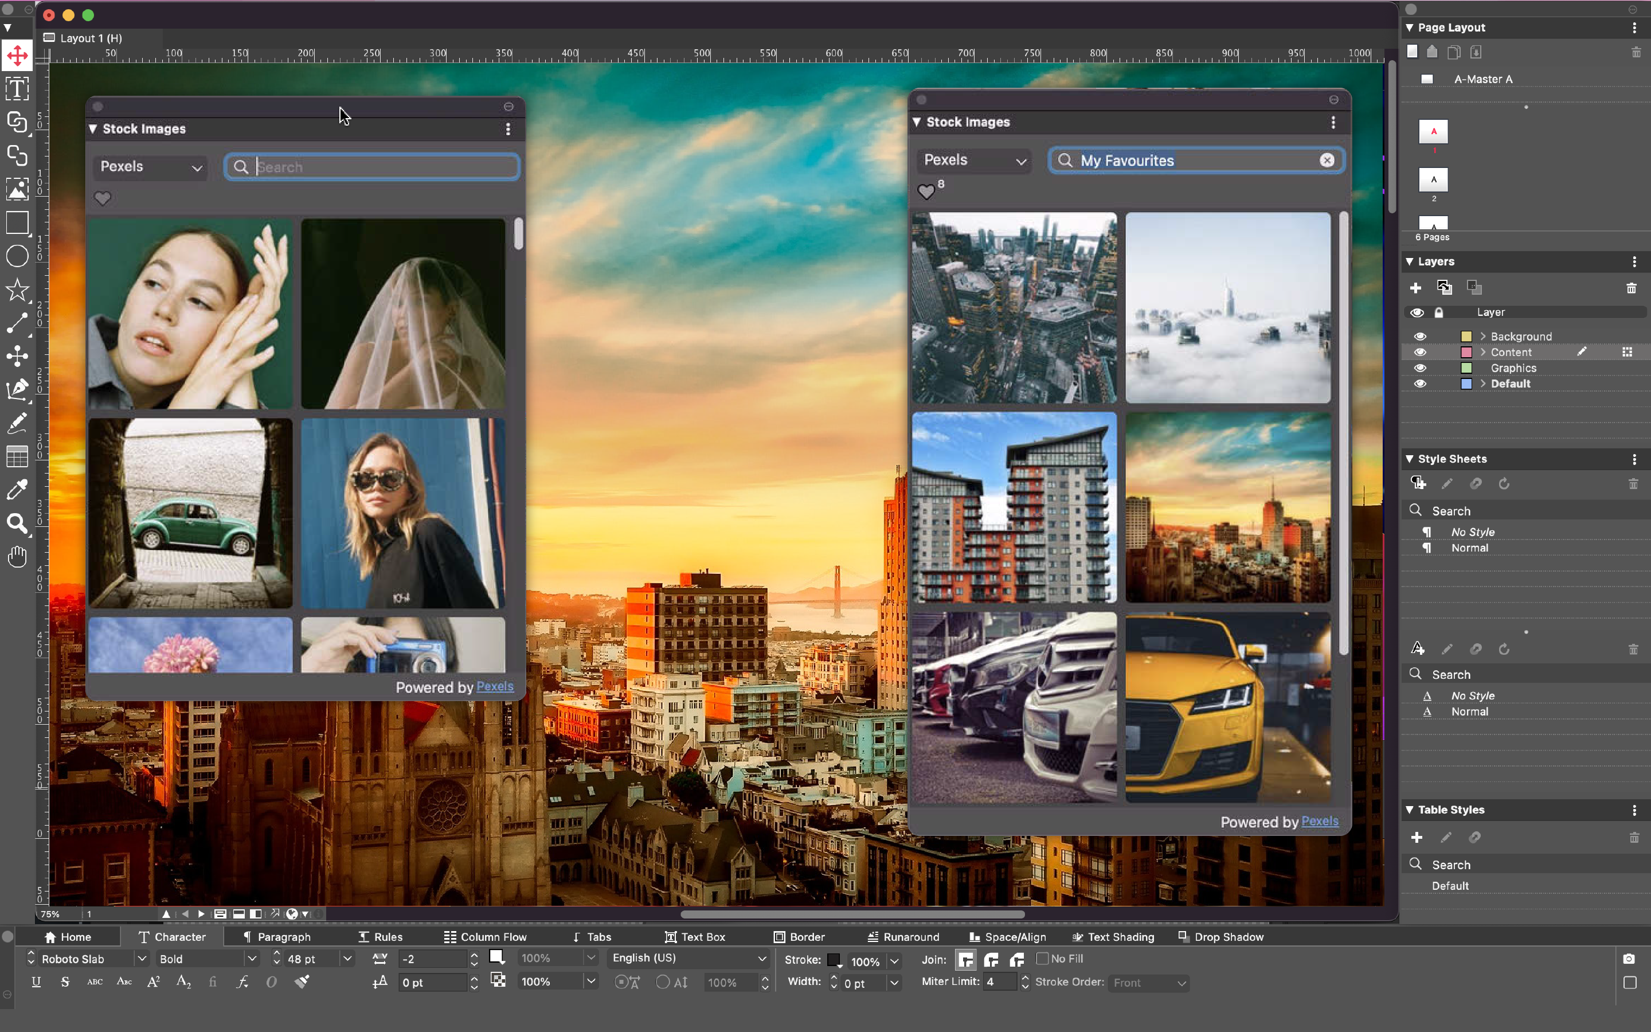Pick the Table tool in toolbar
The height and width of the screenshot is (1032, 1651).
coord(17,456)
